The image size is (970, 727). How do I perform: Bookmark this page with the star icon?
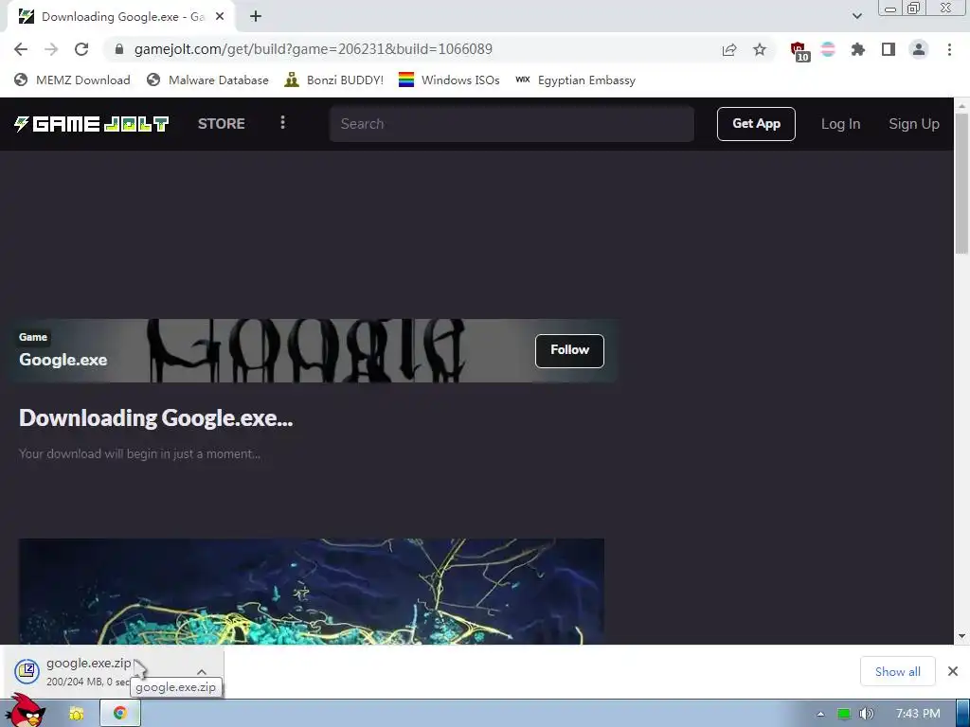tap(760, 49)
